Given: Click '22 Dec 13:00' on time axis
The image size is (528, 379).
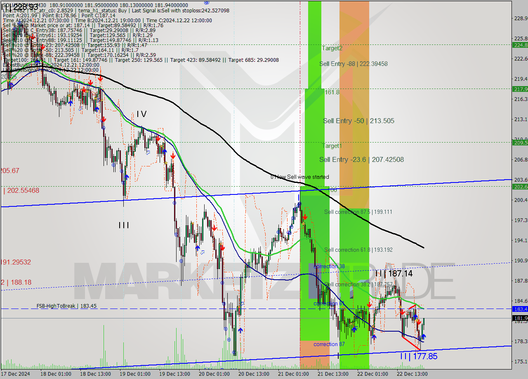Looking at the screenshot, I should (413, 374).
